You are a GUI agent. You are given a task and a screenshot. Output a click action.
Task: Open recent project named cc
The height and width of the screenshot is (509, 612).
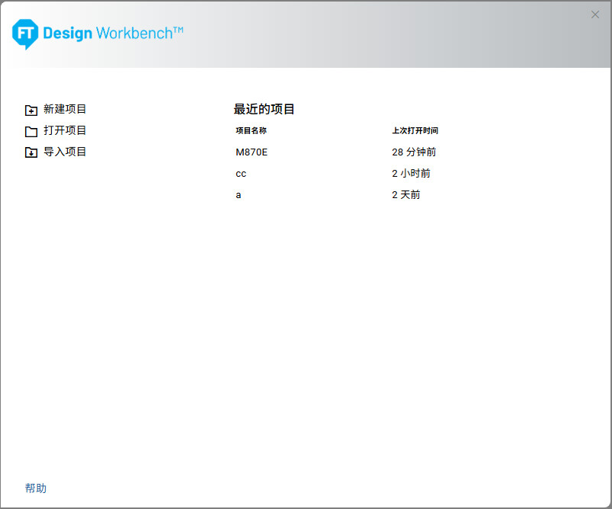coord(241,174)
